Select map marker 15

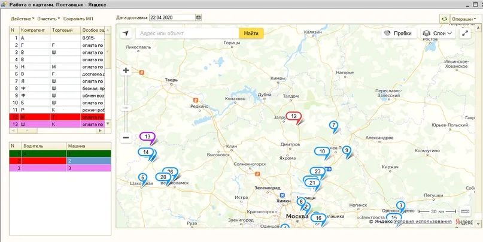point(394,217)
